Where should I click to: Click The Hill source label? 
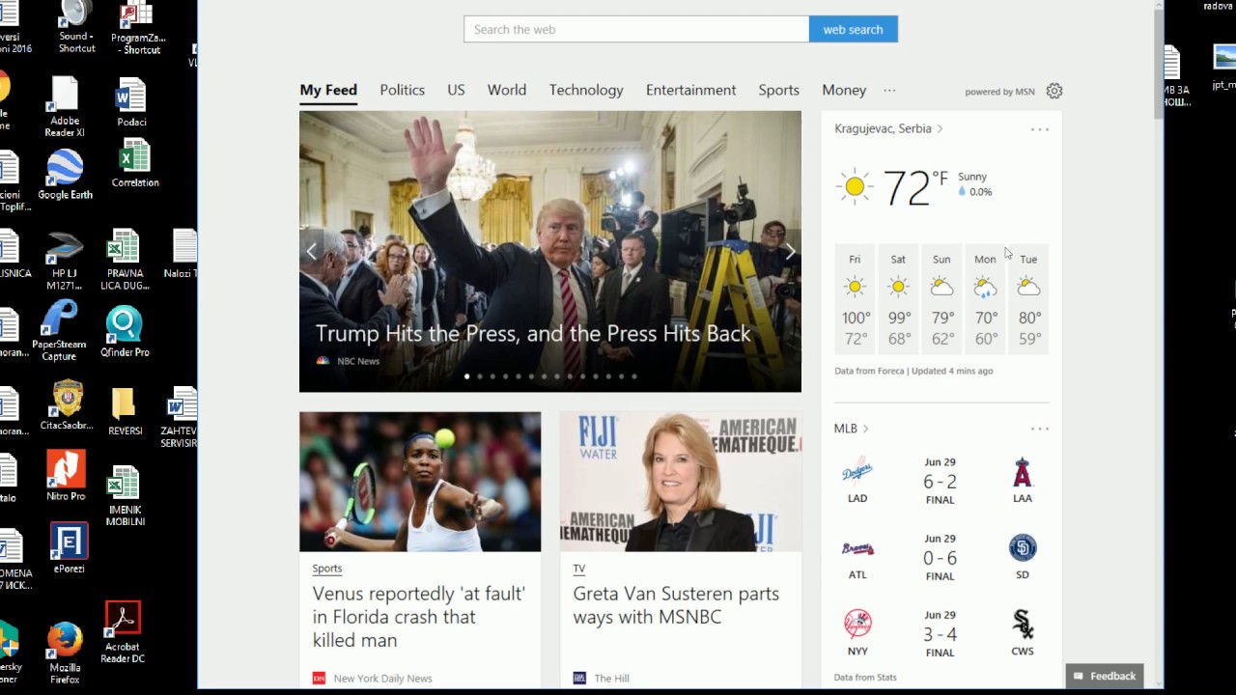611,679
